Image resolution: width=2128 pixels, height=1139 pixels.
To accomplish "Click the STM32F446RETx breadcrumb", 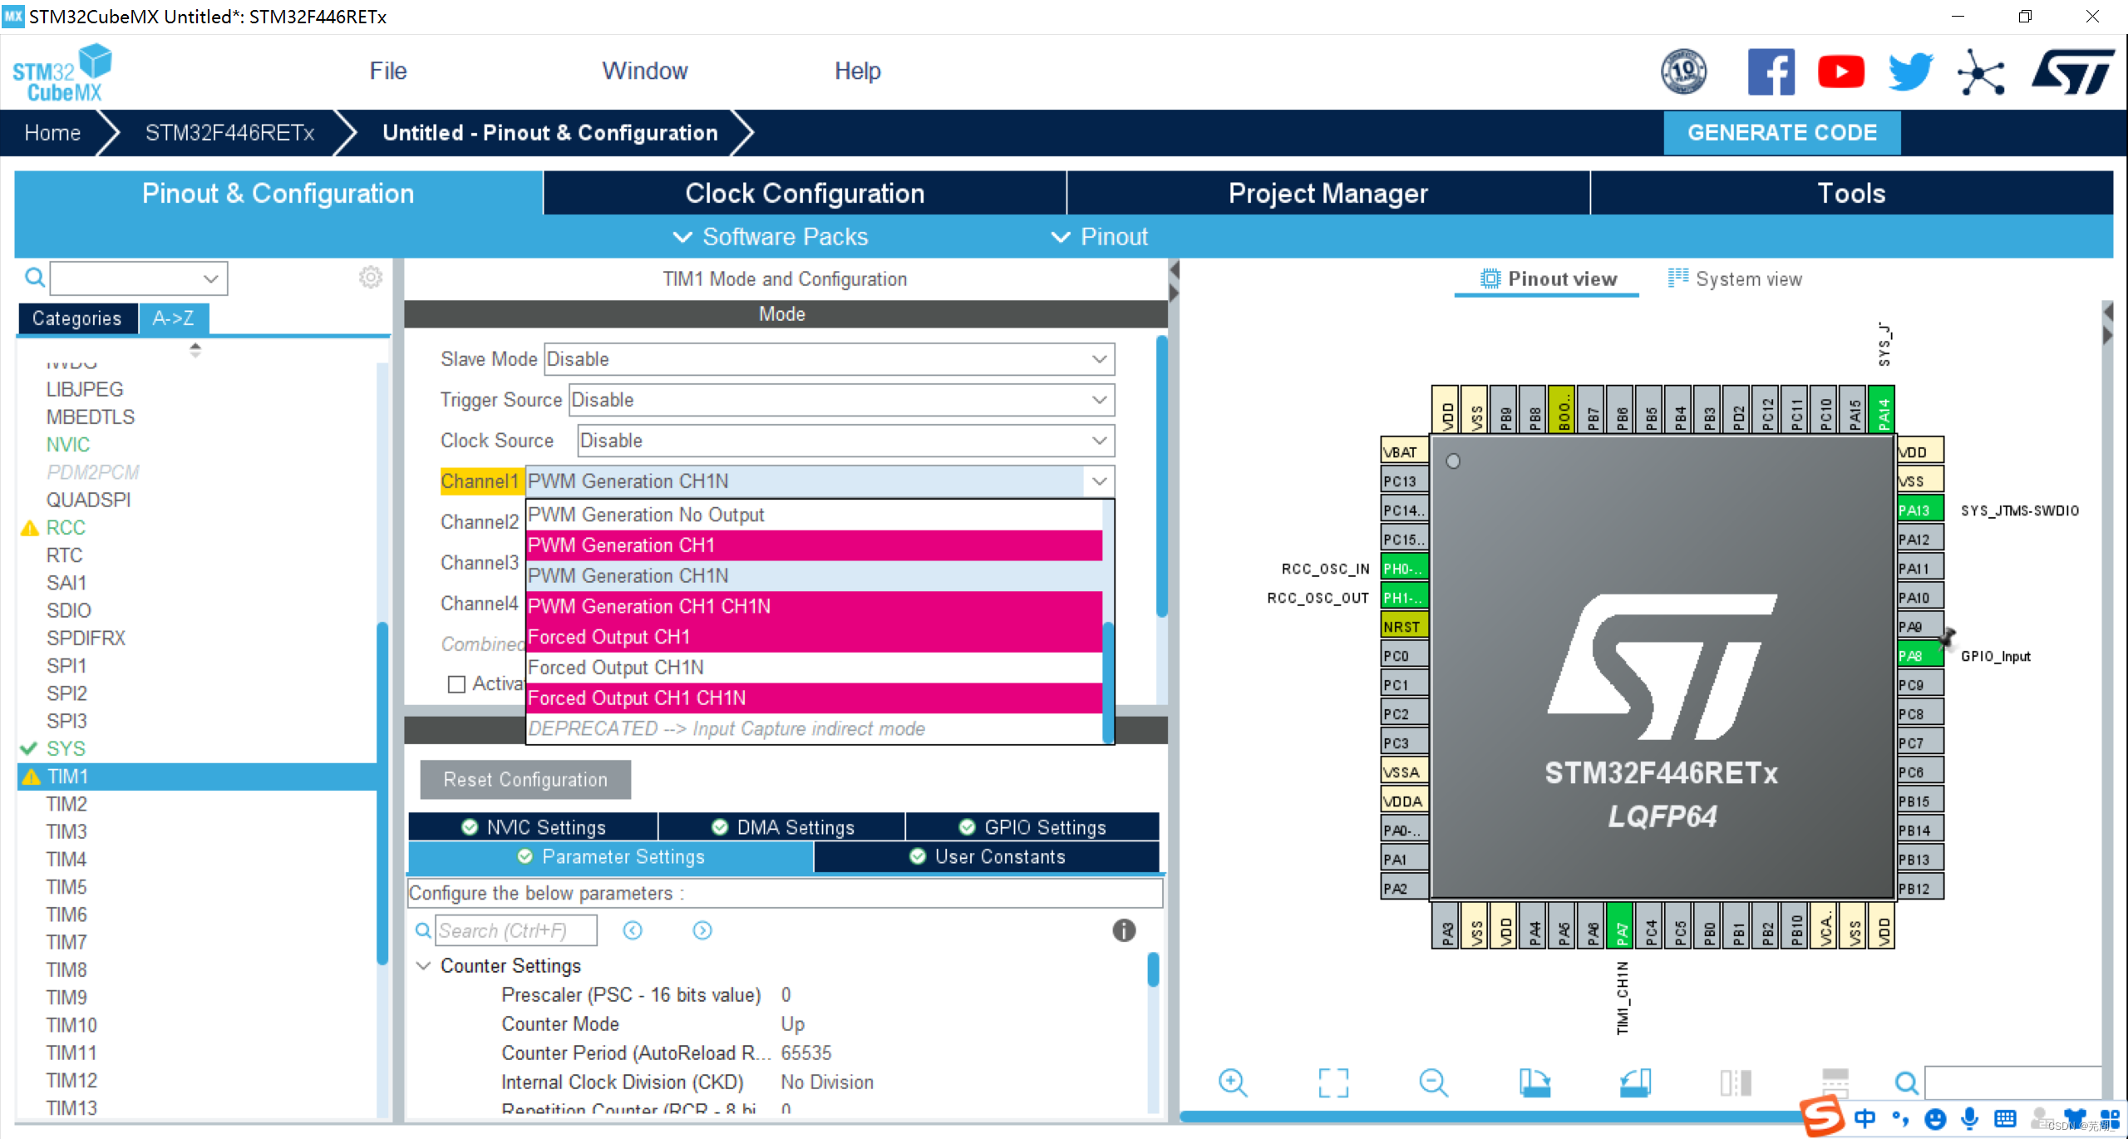I will [229, 133].
